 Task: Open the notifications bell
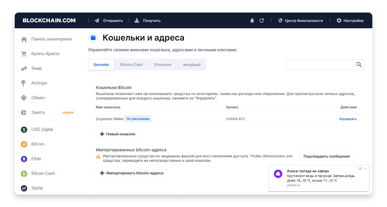252,21
